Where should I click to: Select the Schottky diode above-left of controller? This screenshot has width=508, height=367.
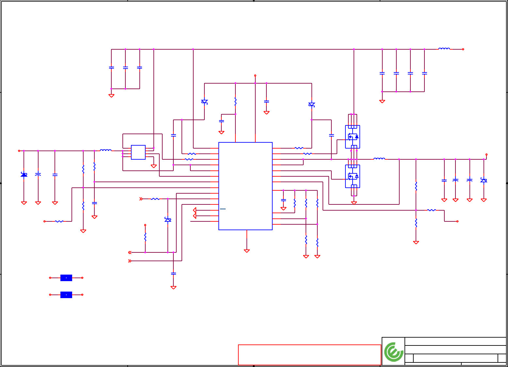click(x=204, y=102)
